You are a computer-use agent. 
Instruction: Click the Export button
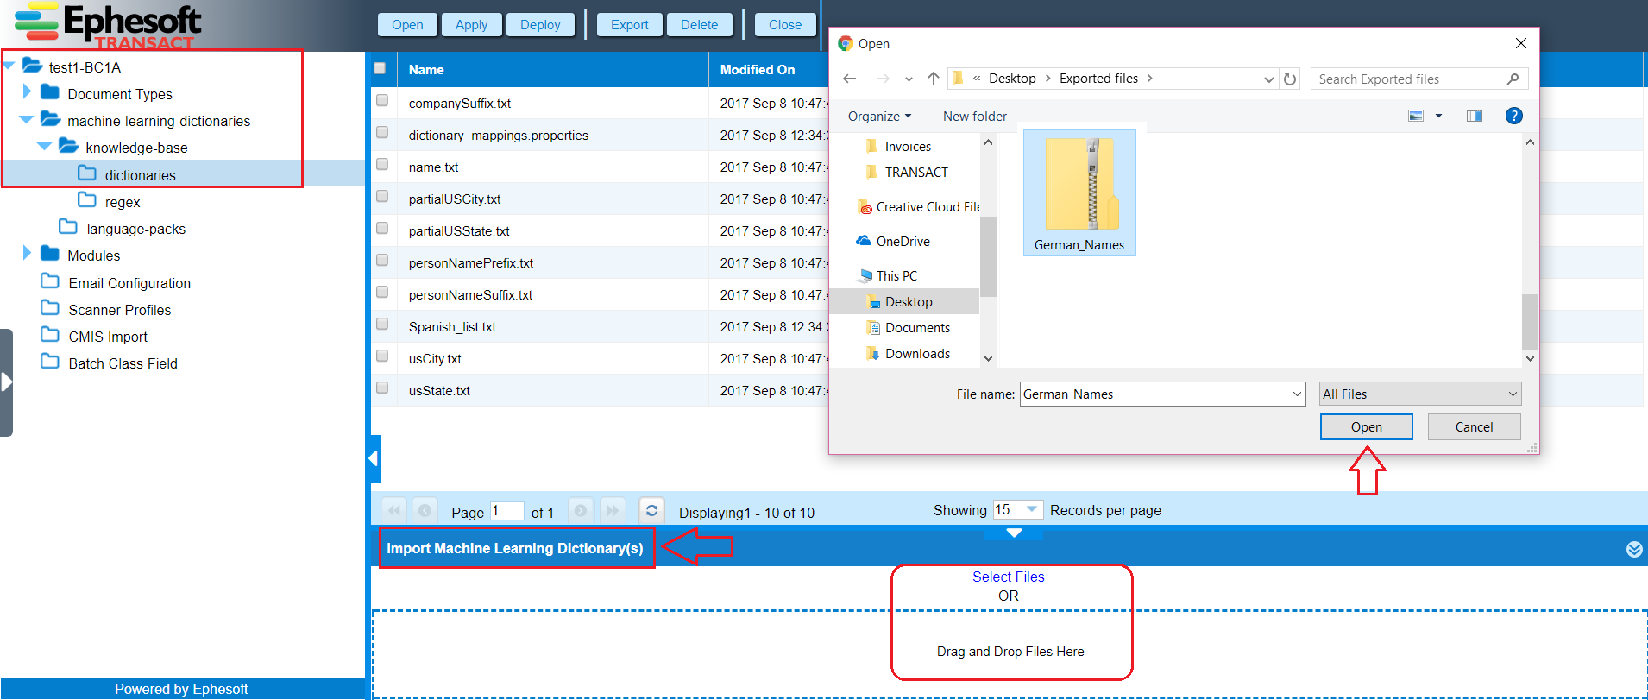click(630, 25)
